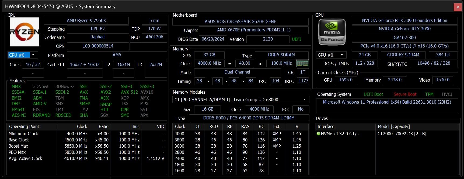Select the 3800 memory timing row
This screenshot has height=179, width=464.
point(241,140)
